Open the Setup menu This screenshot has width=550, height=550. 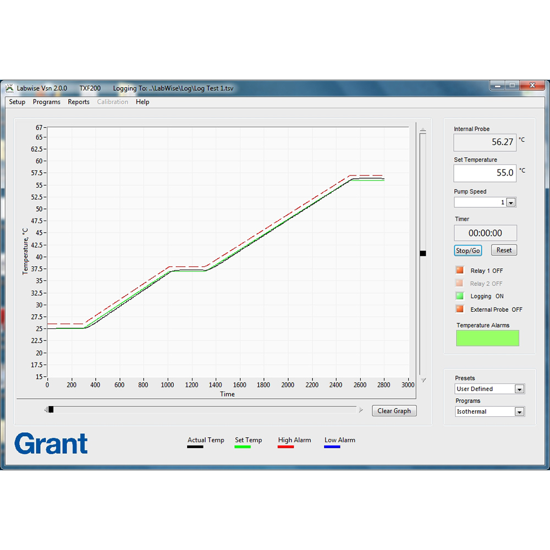[17, 102]
